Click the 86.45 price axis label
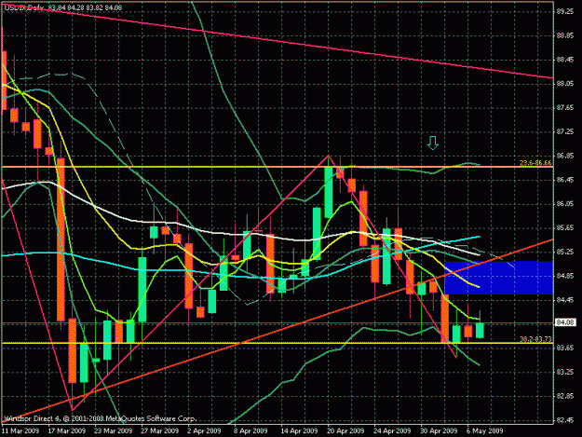The height and width of the screenshot is (437, 582). pos(565,180)
